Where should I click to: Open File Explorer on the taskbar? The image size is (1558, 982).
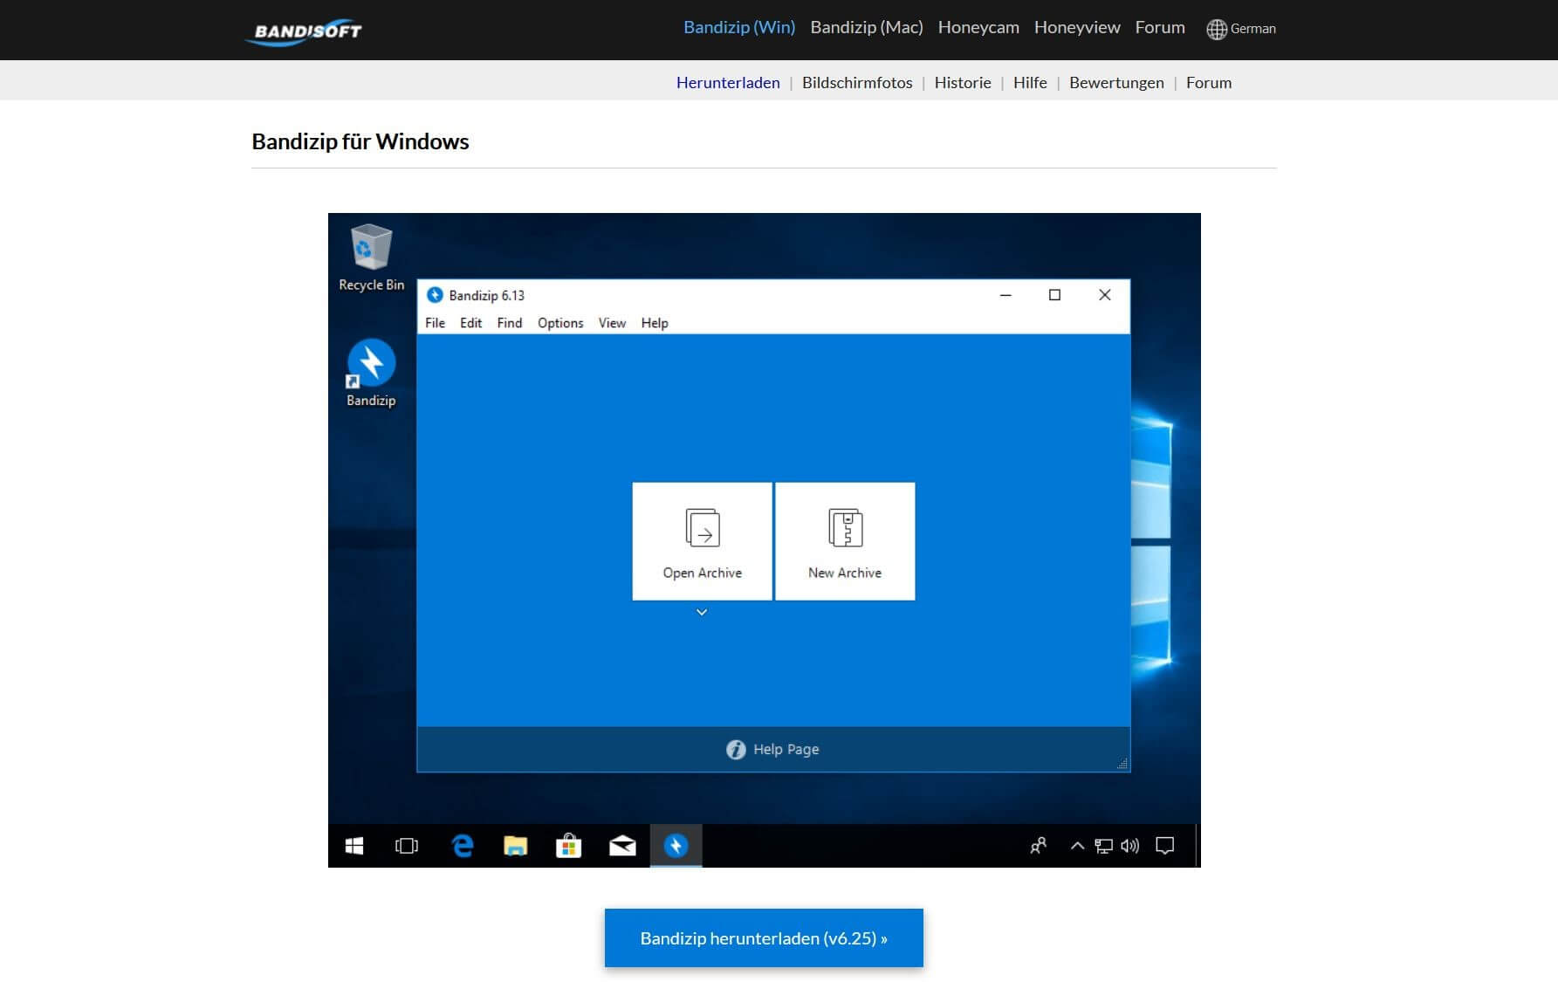click(516, 846)
